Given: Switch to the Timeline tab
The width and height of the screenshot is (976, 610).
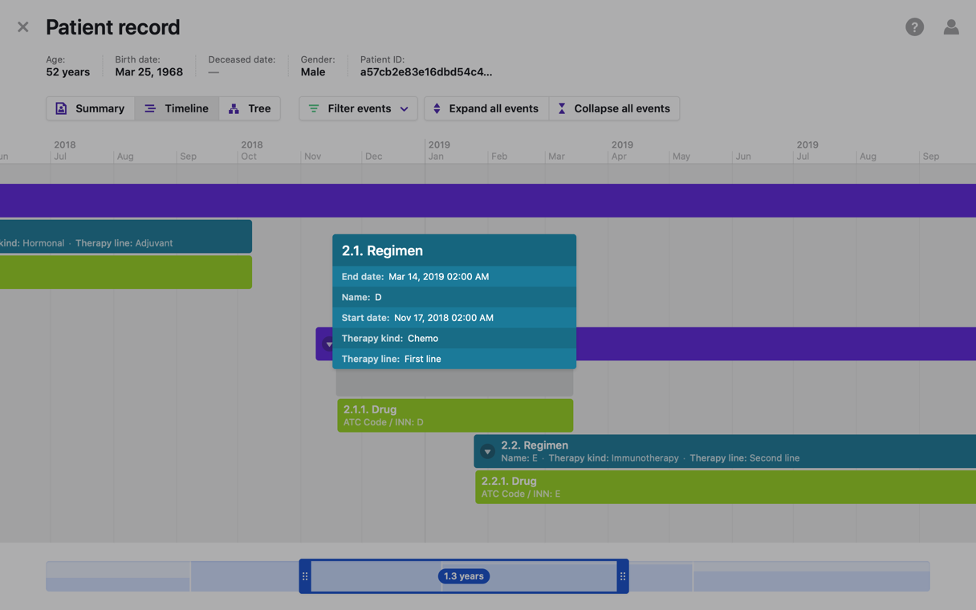Looking at the screenshot, I should (177, 108).
